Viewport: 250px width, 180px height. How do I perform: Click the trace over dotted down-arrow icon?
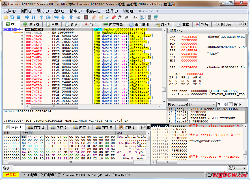point(63,17)
